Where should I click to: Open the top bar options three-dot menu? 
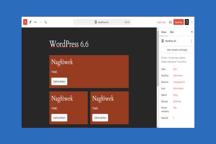tap(192, 22)
